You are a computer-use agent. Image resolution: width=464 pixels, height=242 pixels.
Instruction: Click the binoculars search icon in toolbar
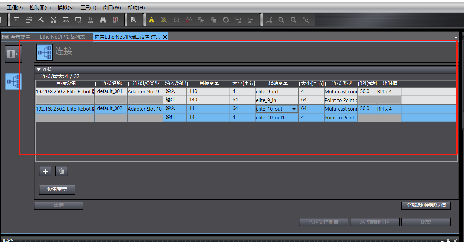click(x=103, y=20)
